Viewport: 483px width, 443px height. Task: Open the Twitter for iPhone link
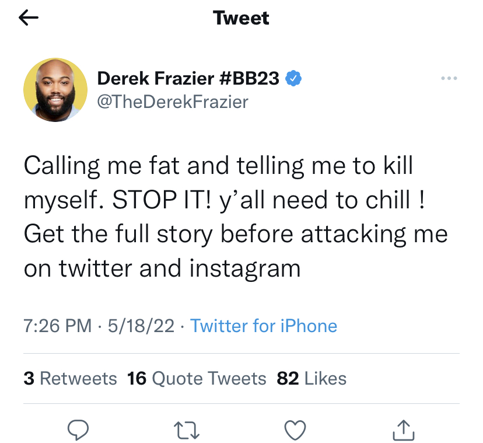264,326
